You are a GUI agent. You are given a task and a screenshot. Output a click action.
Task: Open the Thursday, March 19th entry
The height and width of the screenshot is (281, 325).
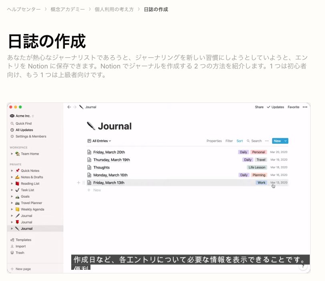[x=112, y=160]
